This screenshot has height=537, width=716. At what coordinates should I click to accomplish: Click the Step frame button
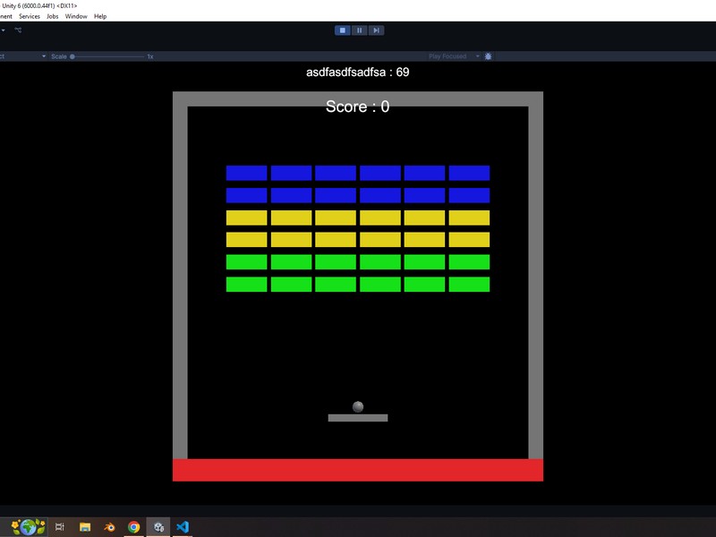point(377,30)
